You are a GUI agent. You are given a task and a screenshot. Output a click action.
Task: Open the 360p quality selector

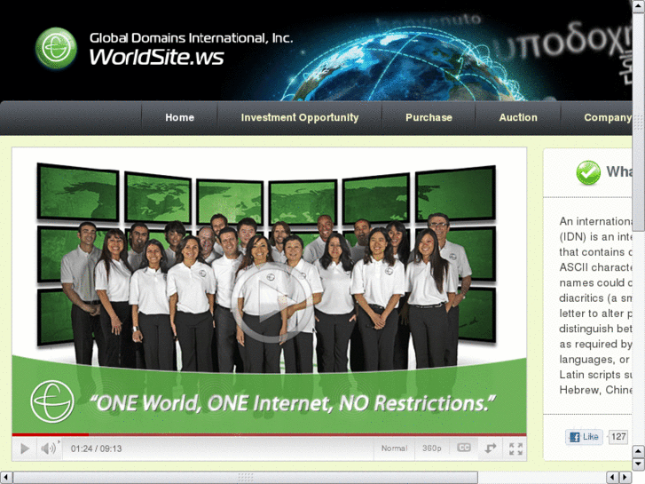431,448
